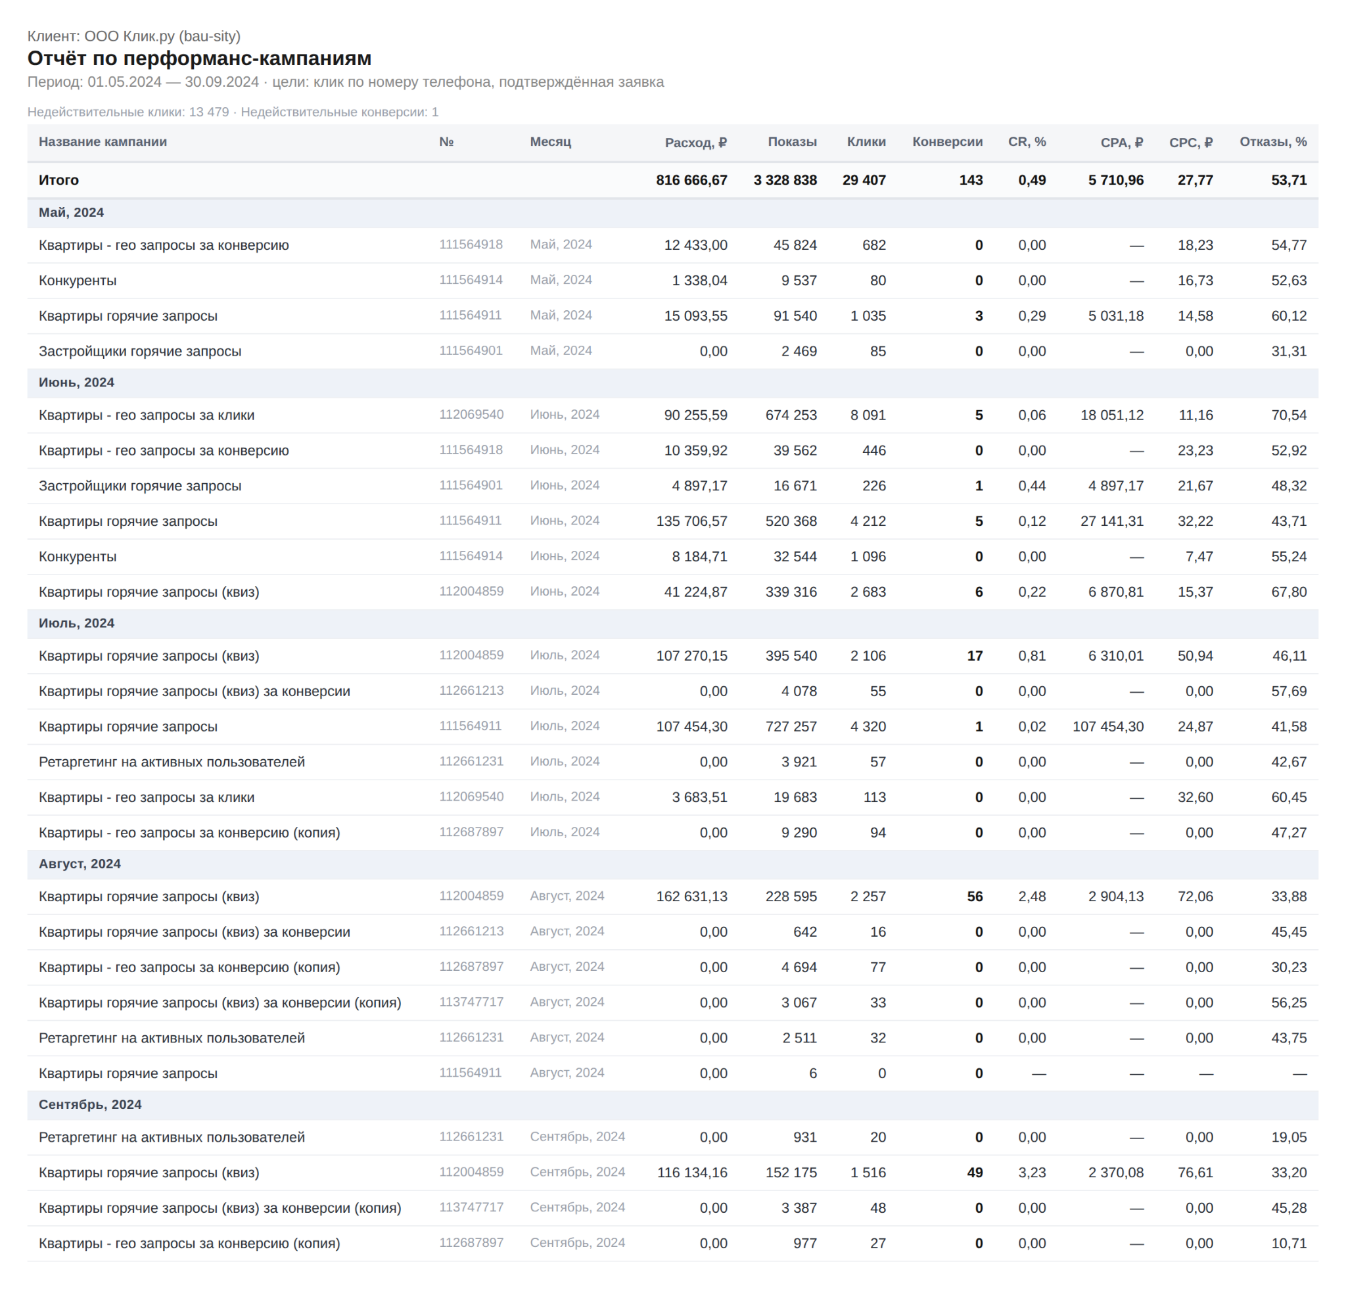
Task: Click CPA value 2 370,08
Action: point(1115,1172)
